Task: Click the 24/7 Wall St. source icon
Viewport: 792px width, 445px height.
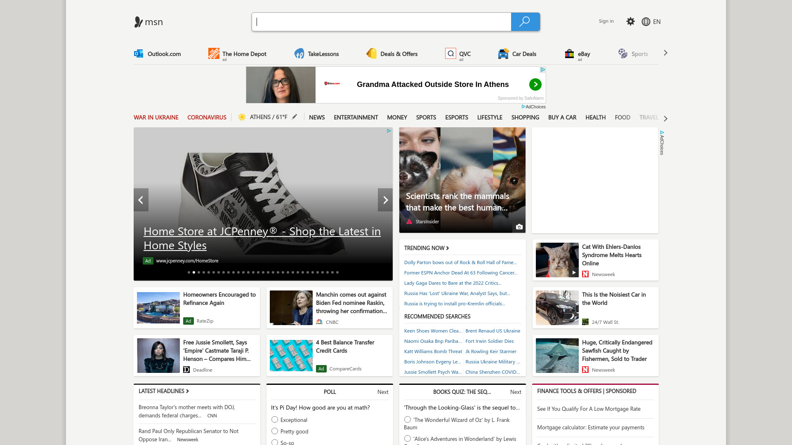Action: [x=585, y=322]
